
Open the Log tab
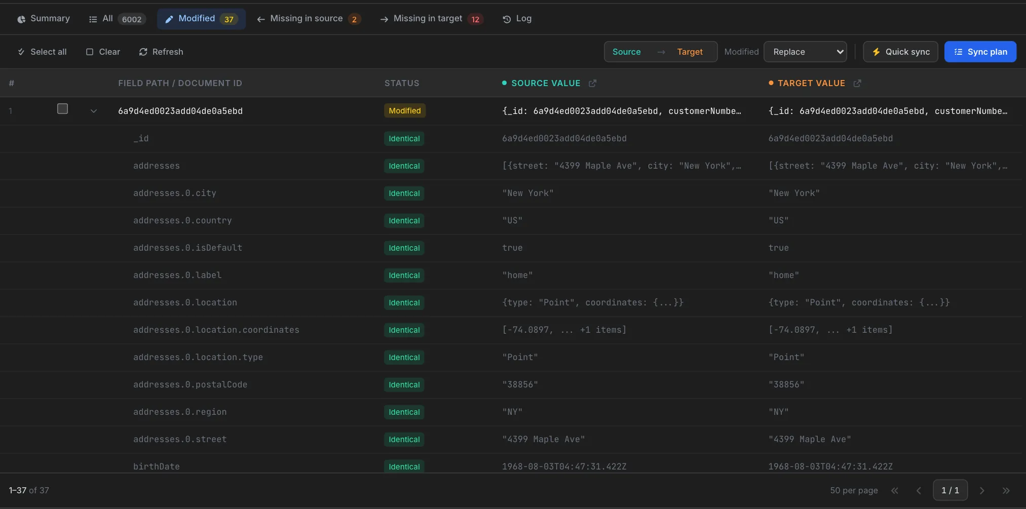(517, 19)
